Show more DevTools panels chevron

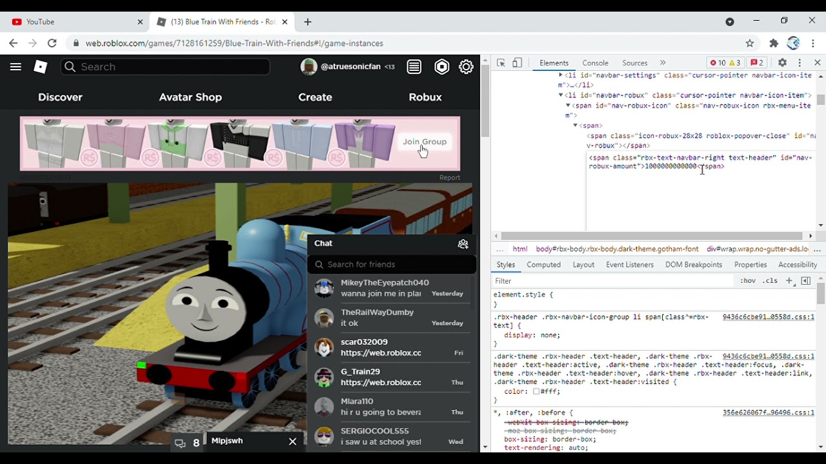[662, 63]
